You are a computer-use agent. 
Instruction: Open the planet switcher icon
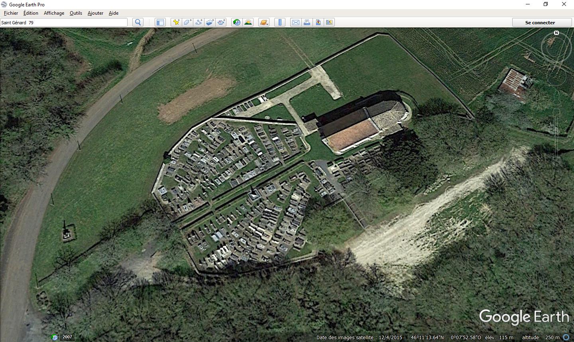264,22
